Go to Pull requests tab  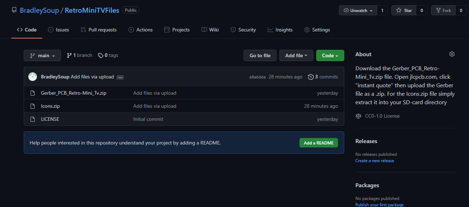click(x=99, y=30)
